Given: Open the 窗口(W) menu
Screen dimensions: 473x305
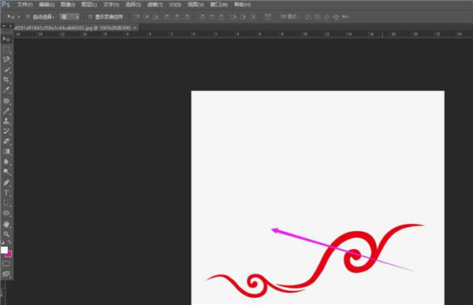Looking at the screenshot, I should tap(219, 5).
